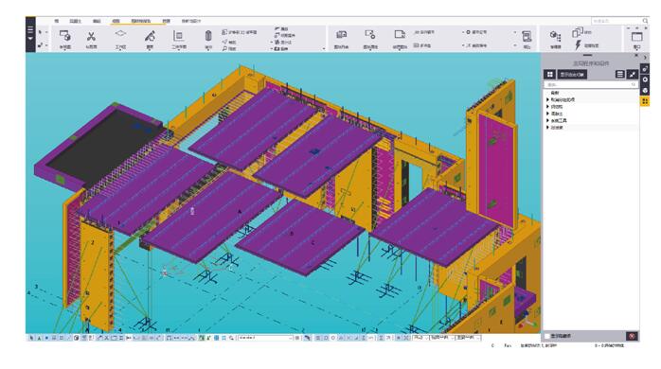Switch to the underlined View ribbon tab
This screenshot has height=369, width=661.
(x=116, y=21)
